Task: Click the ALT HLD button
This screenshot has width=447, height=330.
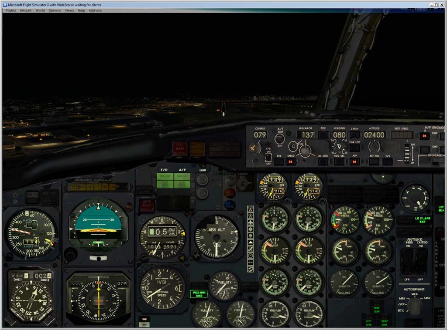Action: pyautogui.click(x=374, y=162)
